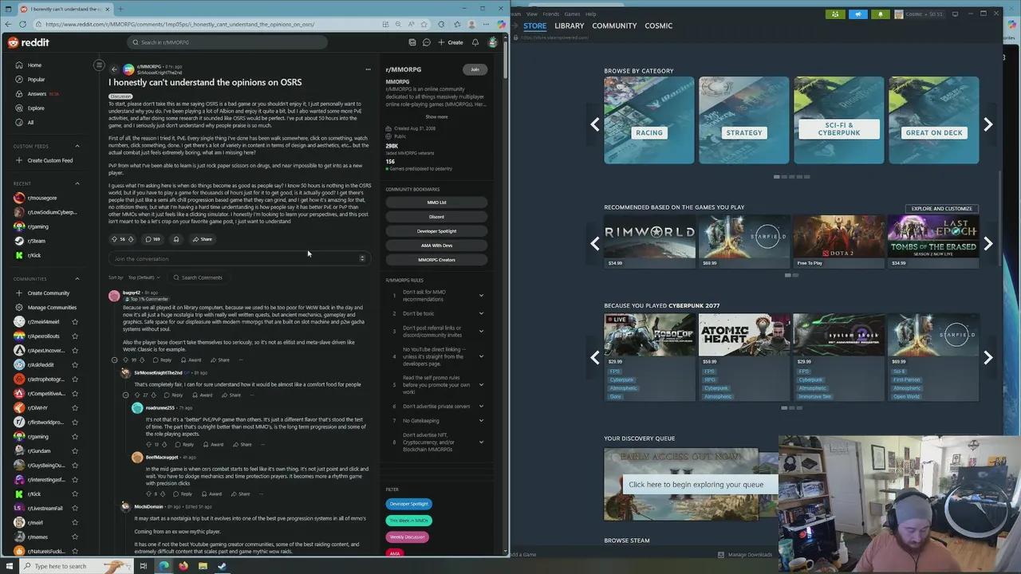1021x574 pixels.
Task: Toggle favorite star for r/Kick in Communities
Action: 75,494
